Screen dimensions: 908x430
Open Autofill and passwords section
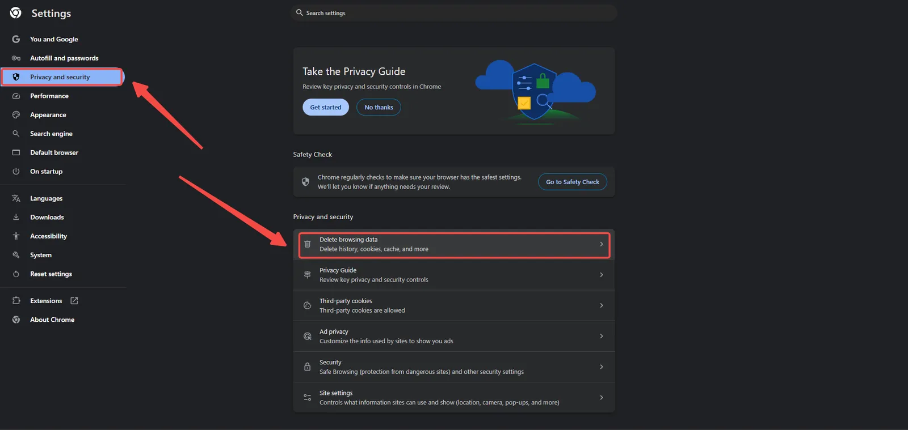click(64, 58)
